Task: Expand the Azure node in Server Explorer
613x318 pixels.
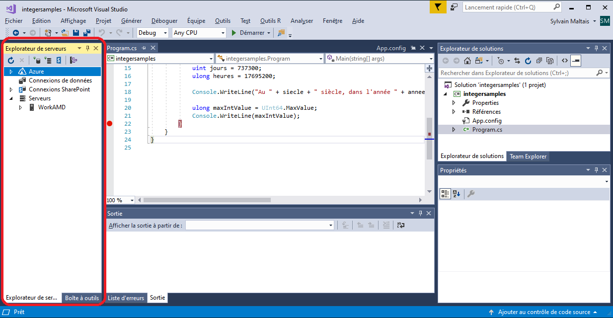Action: 11,72
